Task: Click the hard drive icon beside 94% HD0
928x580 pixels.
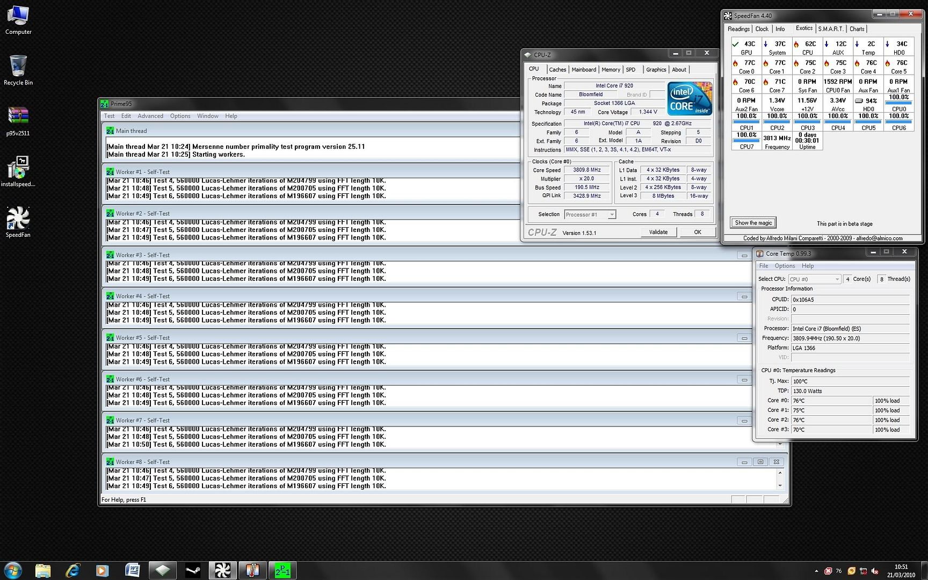Action: pos(859,101)
